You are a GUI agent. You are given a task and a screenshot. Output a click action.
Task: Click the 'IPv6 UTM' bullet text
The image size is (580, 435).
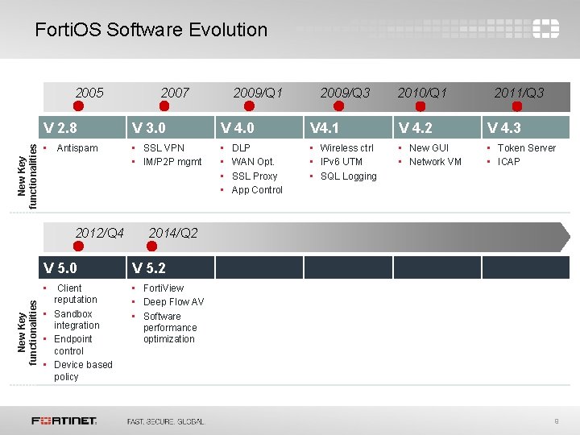pyautogui.click(x=342, y=162)
